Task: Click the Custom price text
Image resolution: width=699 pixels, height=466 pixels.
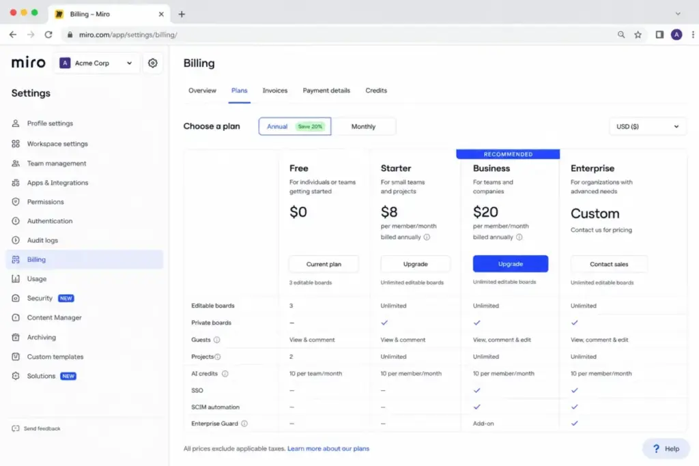Action: 595,214
